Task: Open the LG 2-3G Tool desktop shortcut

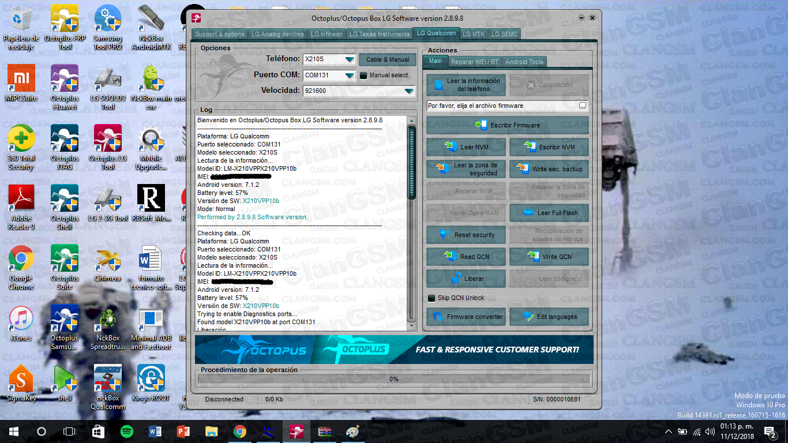Action: click(108, 203)
